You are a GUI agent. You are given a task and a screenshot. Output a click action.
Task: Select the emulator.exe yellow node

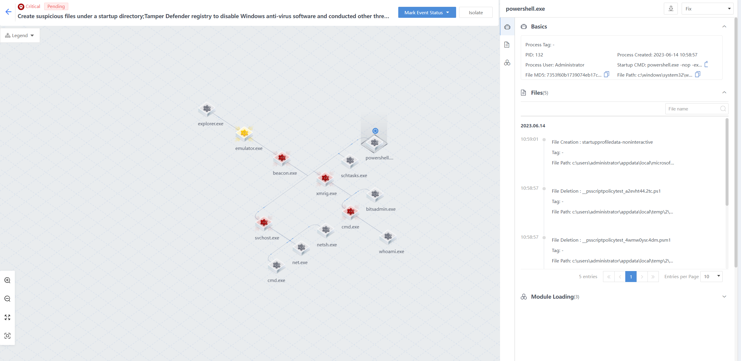pos(244,133)
